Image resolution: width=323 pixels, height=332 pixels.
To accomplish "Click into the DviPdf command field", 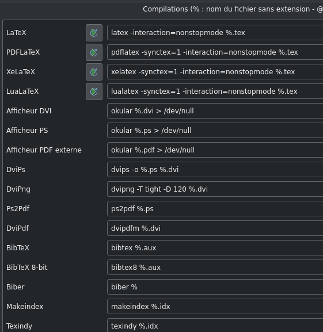I will coord(215,228).
